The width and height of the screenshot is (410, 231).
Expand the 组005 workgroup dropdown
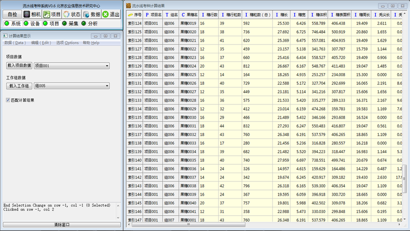coord(107,86)
